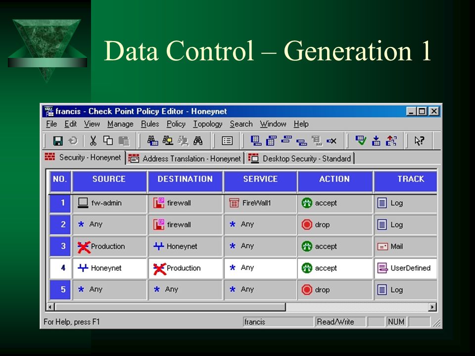The height and width of the screenshot is (356, 475).
Task: Click the horizontal scrollbar thumb
Action: pos(170,307)
